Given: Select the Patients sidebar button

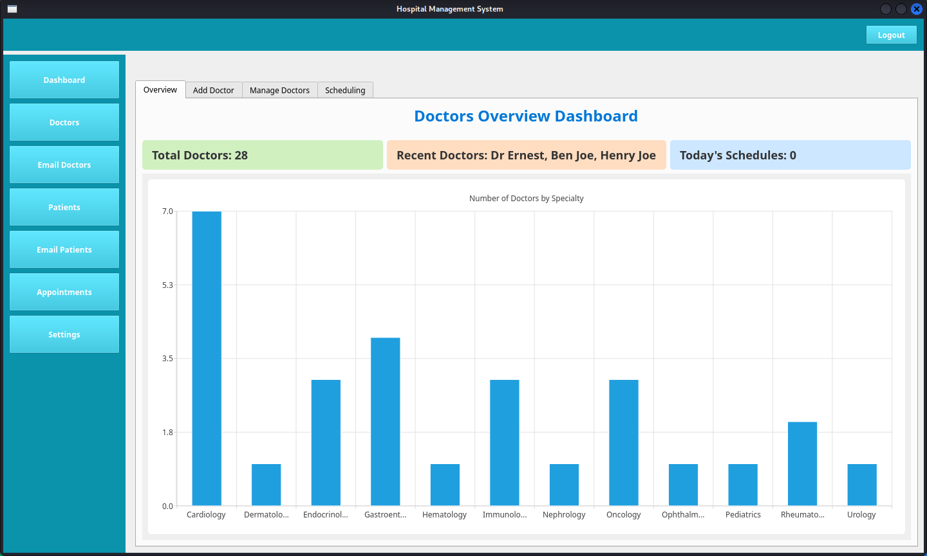Looking at the screenshot, I should pyautogui.click(x=64, y=207).
